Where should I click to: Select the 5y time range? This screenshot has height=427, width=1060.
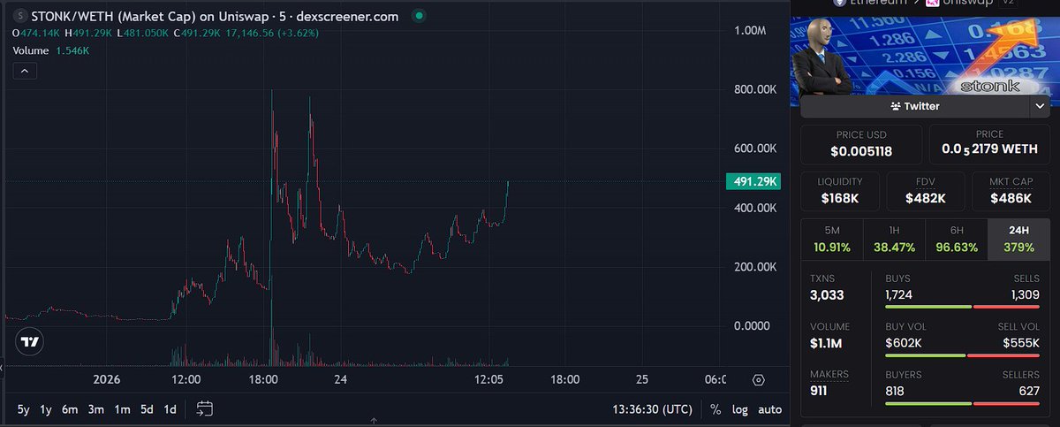24,409
